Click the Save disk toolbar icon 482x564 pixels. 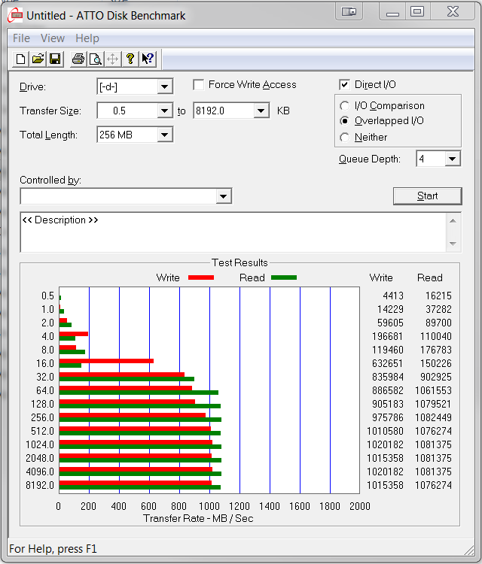coord(54,59)
